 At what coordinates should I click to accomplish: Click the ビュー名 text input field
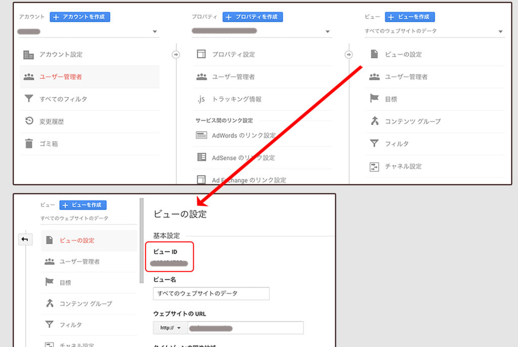(x=211, y=293)
